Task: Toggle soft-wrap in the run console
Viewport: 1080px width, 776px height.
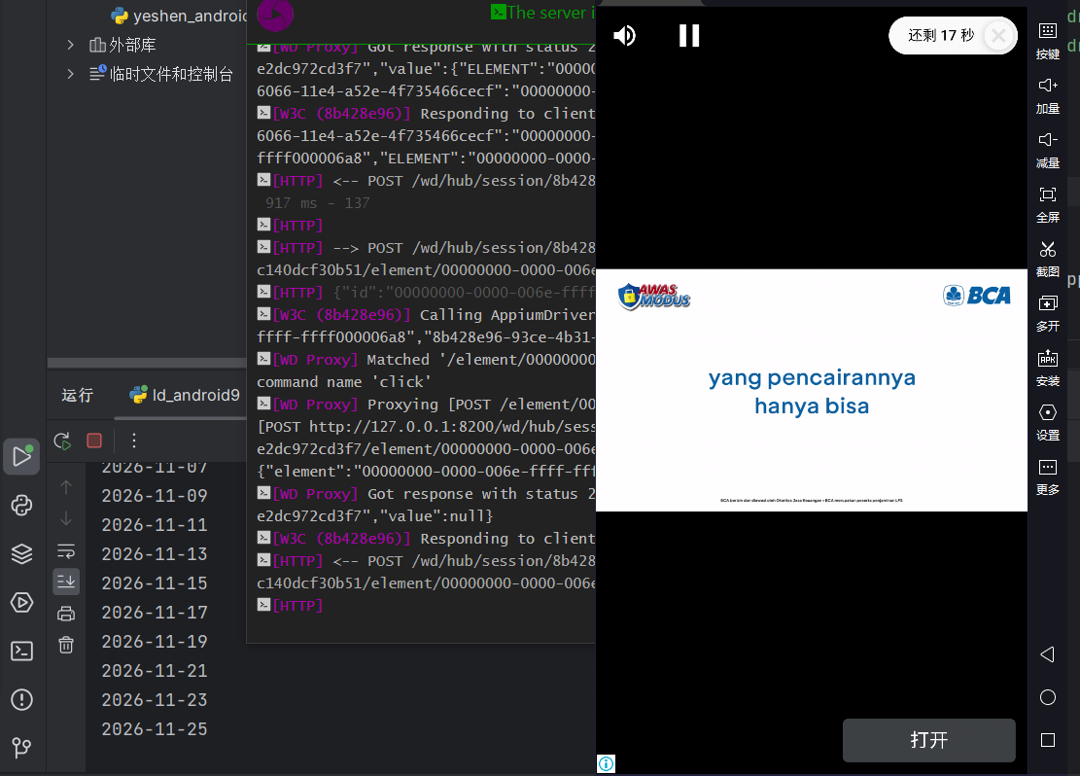Action: point(66,551)
